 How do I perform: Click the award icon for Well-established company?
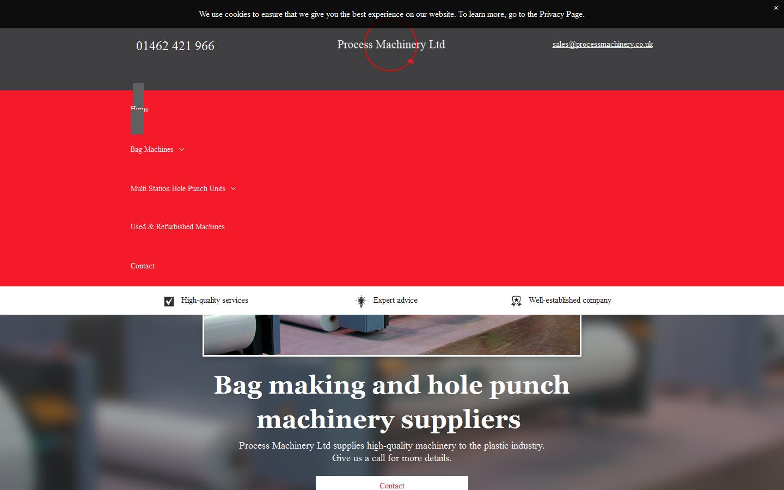[516, 301]
